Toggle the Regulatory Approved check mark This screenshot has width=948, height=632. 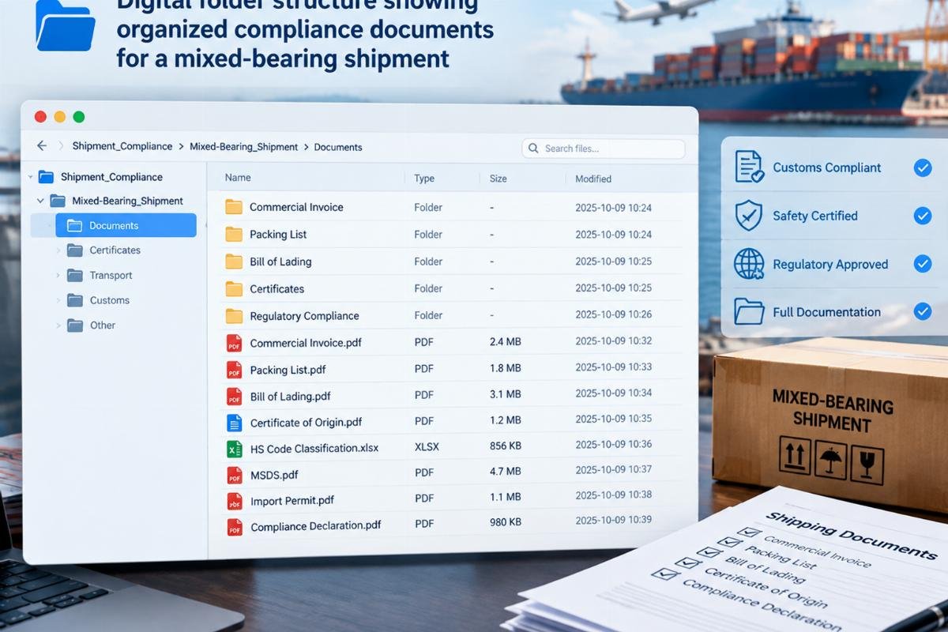(922, 264)
